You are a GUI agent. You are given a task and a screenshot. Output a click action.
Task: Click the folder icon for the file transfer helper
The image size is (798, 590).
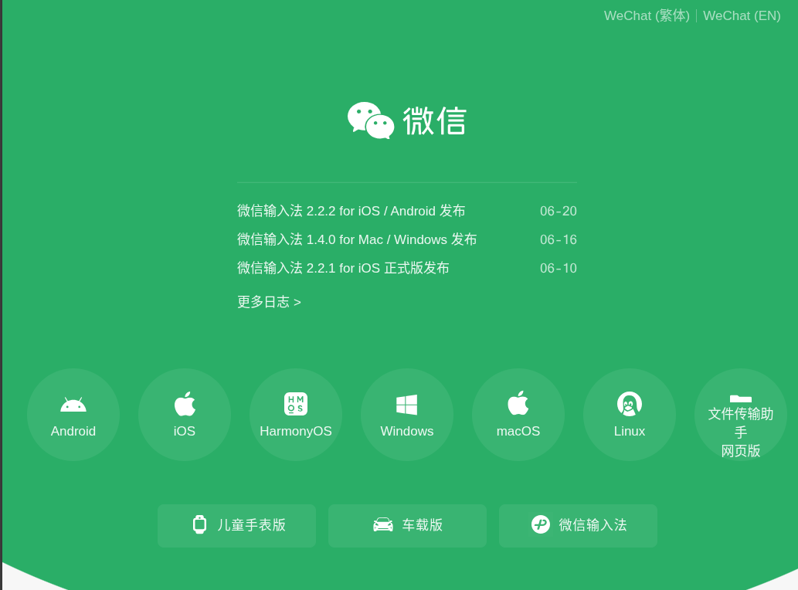tap(741, 398)
